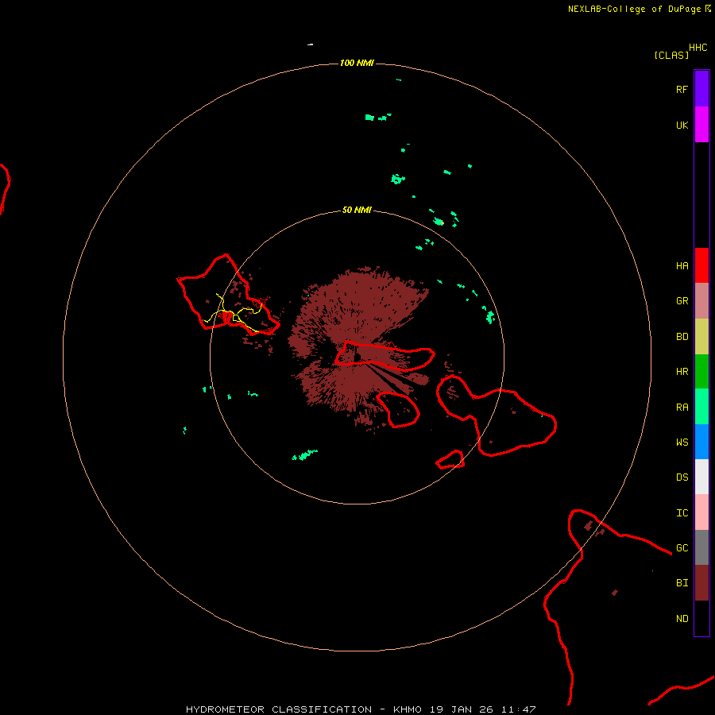Viewport: 715px width, 715px height.
Task: Click the light pink IC legend swatch
Action: coord(701,512)
